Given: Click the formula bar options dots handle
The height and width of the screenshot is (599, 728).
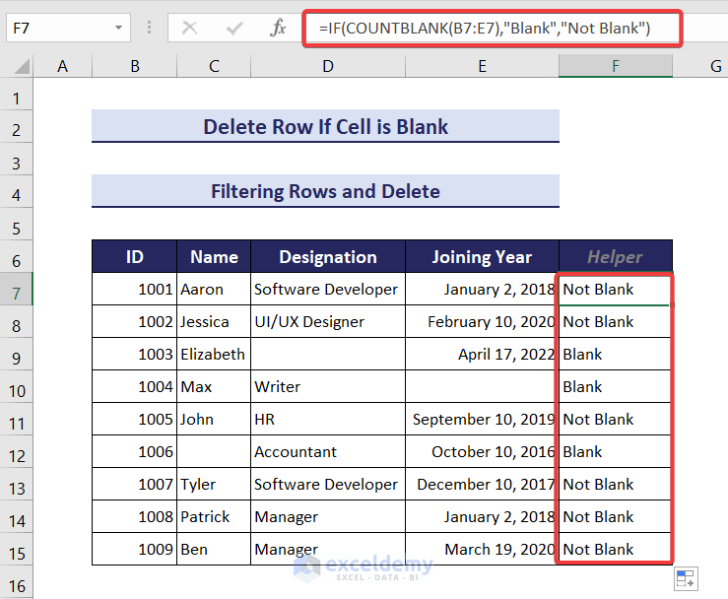Looking at the screenshot, I should tap(149, 28).
